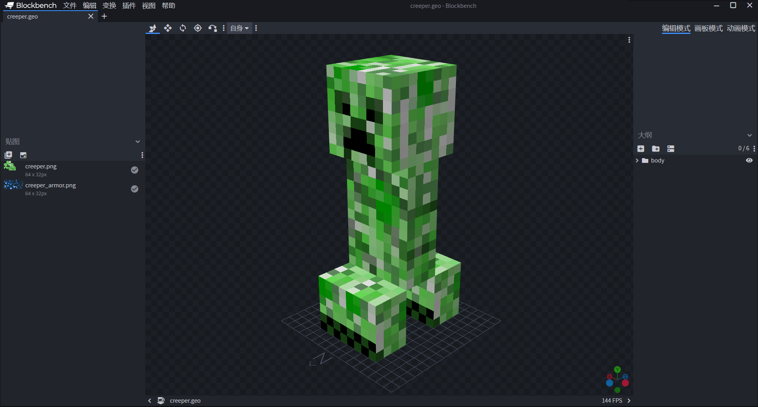Open the 帮助 menu
Screen dimensions: 758x407
coord(169,6)
